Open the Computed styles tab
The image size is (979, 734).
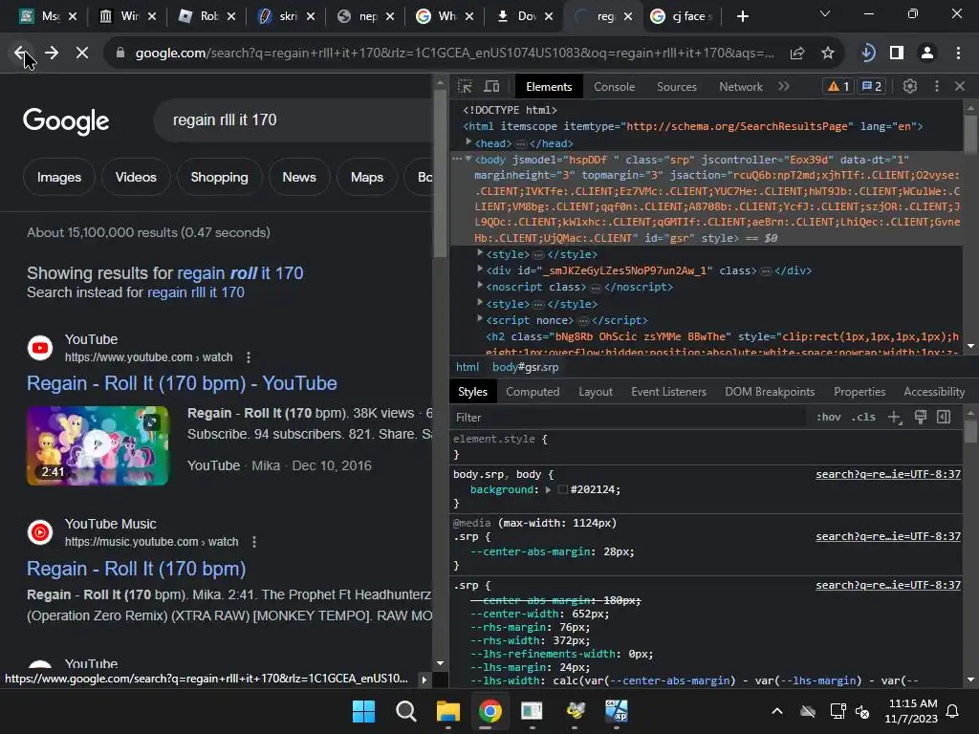tap(533, 391)
